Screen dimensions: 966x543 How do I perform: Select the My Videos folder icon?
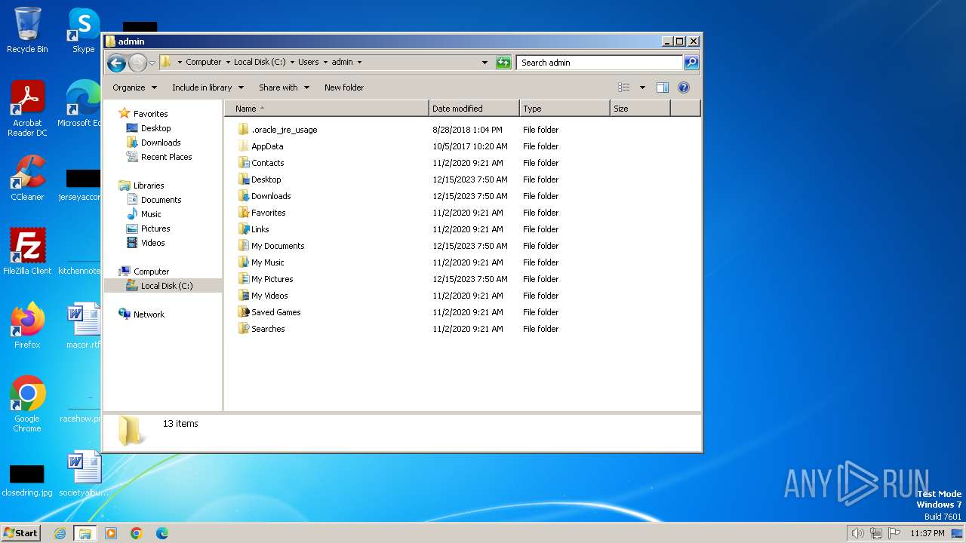pos(243,296)
